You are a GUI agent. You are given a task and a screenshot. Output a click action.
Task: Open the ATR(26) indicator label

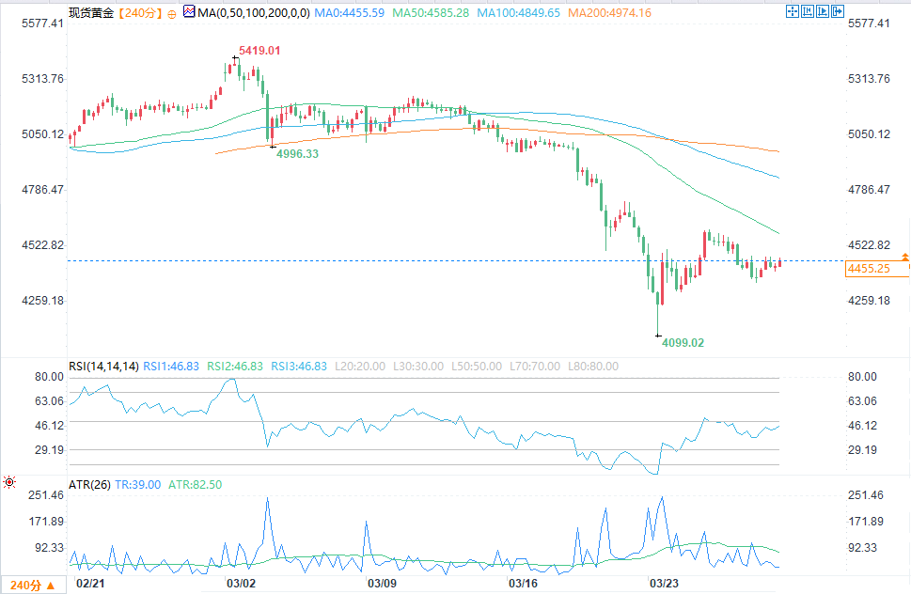(89, 485)
